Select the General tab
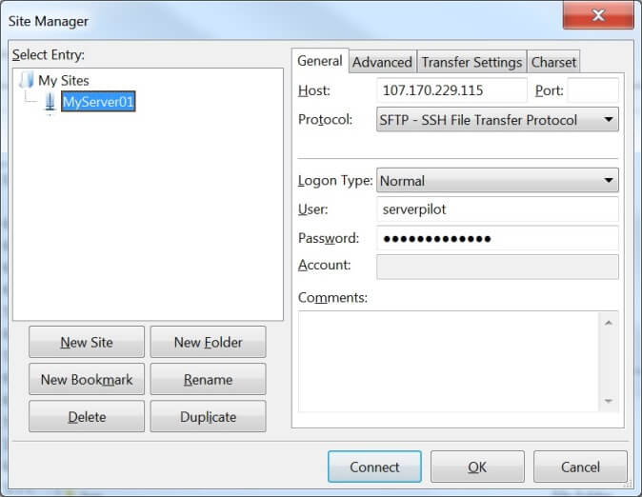Viewport: 642px width, 497px height. click(x=320, y=61)
